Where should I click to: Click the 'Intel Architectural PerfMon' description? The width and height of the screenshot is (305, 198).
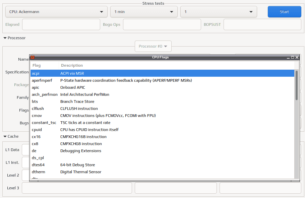point(84,94)
